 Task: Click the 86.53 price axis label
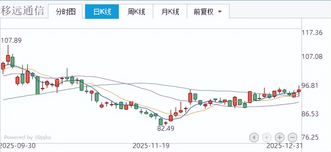coord(312,114)
